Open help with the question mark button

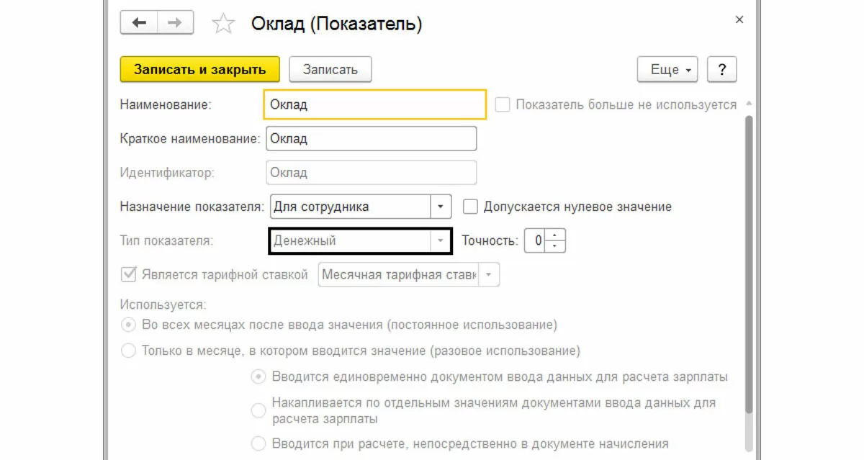721,70
